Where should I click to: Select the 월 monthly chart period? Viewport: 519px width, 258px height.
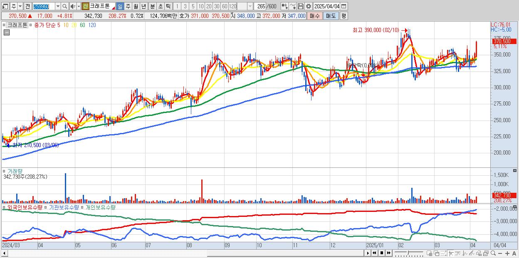136,6
